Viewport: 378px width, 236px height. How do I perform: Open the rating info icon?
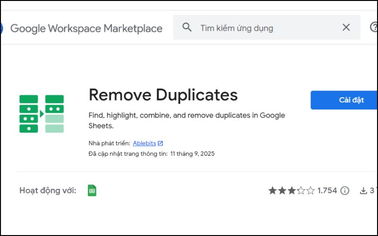(345, 191)
